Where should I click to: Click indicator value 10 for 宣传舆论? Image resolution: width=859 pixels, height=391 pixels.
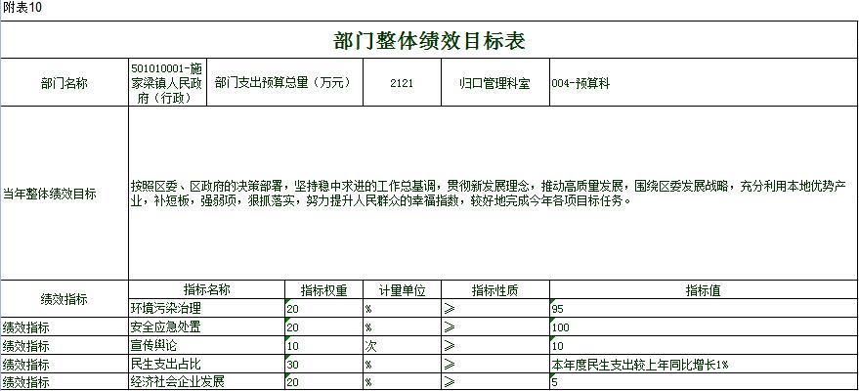pyautogui.click(x=704, y=346)
